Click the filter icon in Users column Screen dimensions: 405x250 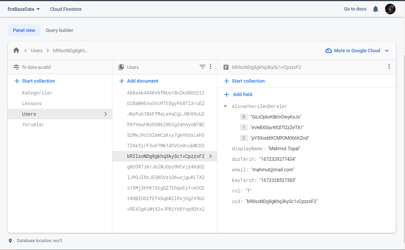point(202,67)
